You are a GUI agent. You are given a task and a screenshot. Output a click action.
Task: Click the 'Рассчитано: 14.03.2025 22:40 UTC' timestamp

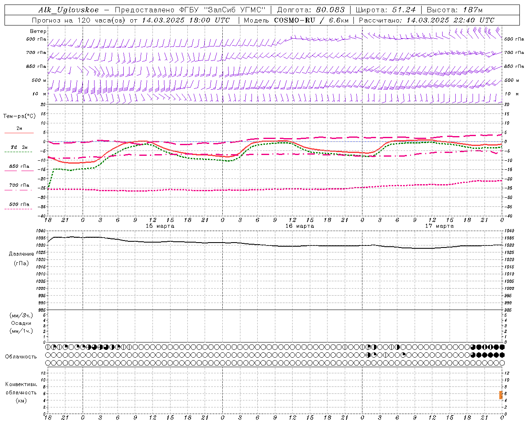[427, 20]
